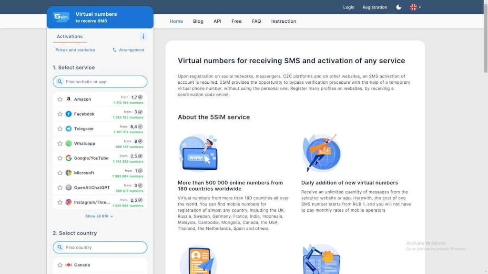Click the '2. Select country' heading
488x274 pixels.
(75, 233)
